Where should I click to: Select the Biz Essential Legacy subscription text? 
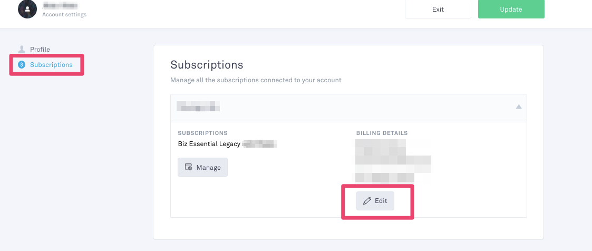point(209,144)
